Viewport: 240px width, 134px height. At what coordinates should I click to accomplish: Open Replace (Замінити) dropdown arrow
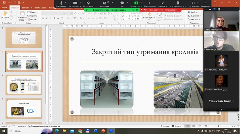click(x=200, y=16)
